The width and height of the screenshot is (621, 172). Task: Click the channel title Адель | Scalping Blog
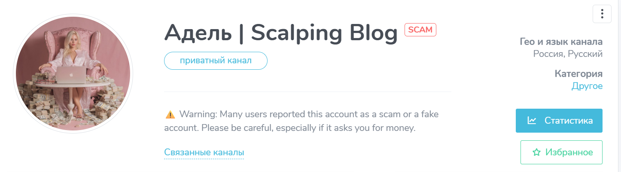tap(281, 33)
